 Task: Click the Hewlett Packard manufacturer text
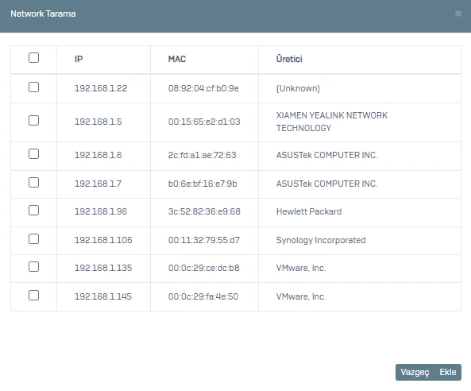point(309,211)
